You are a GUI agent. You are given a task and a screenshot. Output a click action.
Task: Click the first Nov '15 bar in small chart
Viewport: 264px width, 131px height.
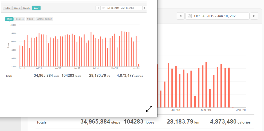[20, 56]
